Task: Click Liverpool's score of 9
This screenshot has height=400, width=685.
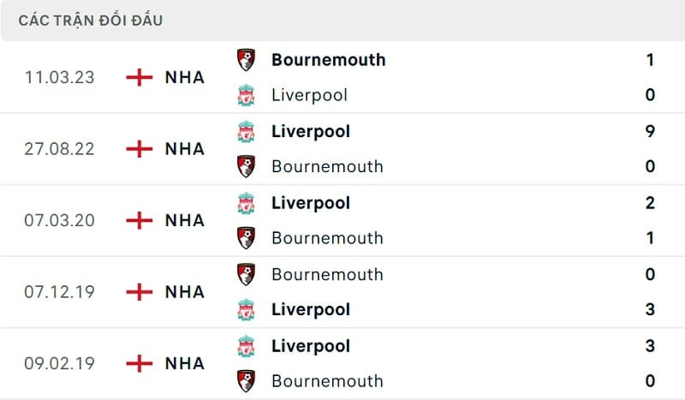Action: click(x=651, y=132)
